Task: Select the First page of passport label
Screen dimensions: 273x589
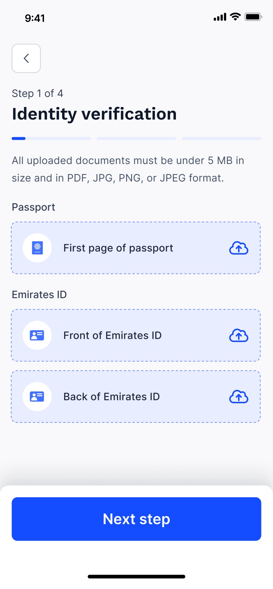Action: pos(118,248)
